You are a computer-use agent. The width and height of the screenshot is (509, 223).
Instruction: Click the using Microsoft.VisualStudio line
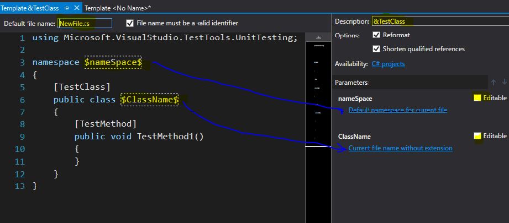click(165, 38)
